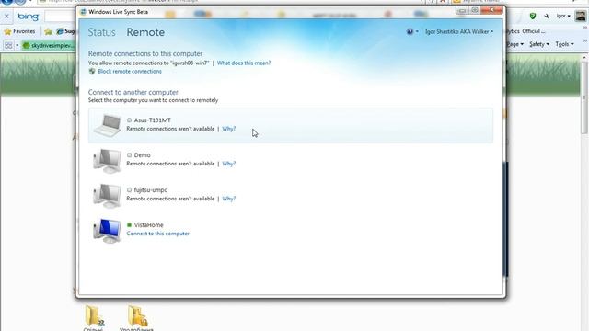This screenshot has width=589, height=331.
Task: Open the browser Safety menu
Action: point(539,44)
